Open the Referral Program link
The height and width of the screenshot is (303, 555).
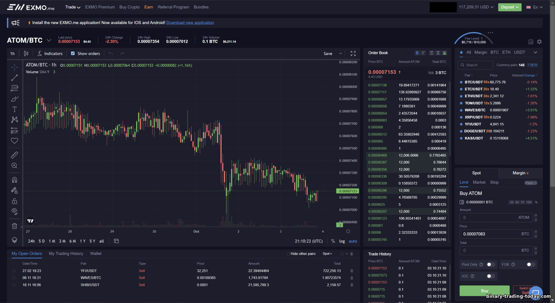(173, 7)
